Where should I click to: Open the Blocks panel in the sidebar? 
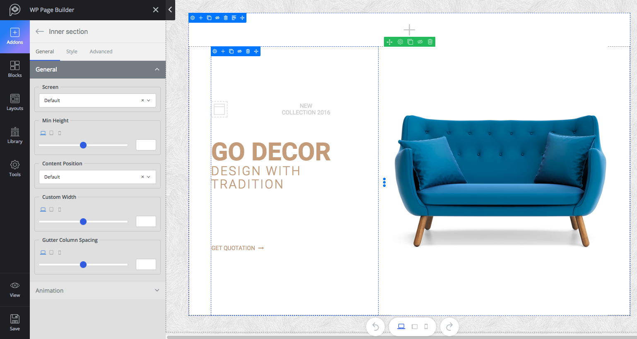(15, 69)
